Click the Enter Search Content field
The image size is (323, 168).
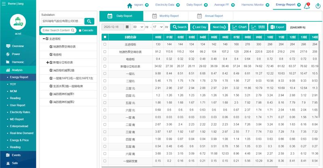pyautogui.click(x=56, y=30)
